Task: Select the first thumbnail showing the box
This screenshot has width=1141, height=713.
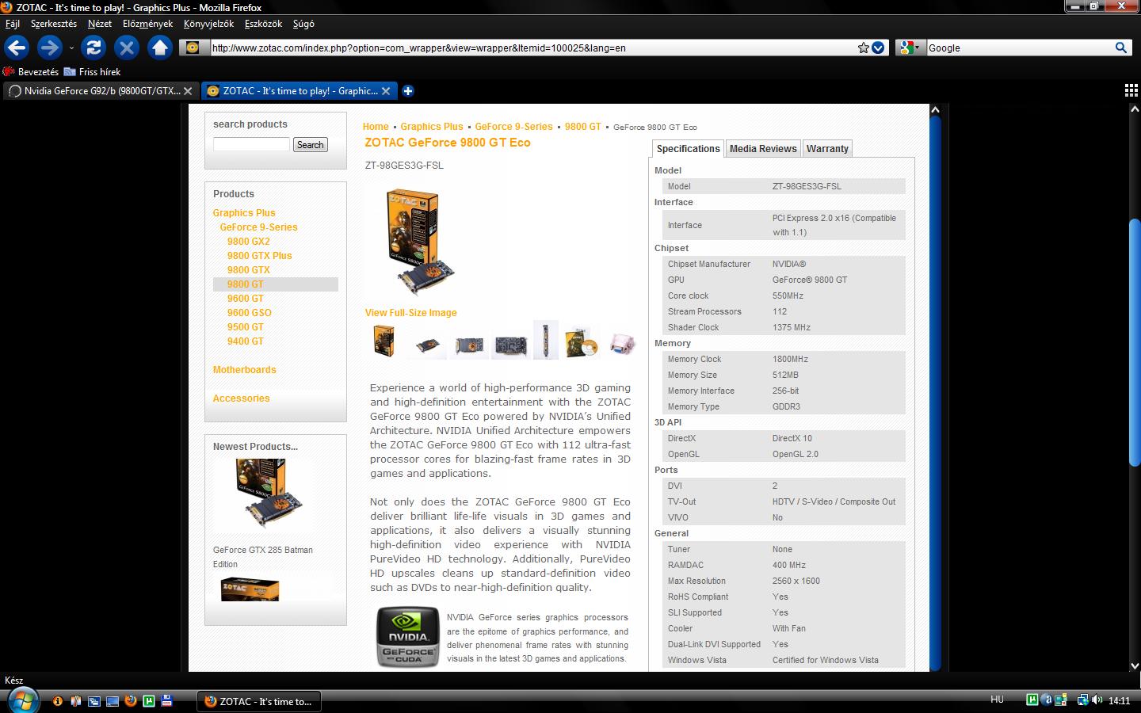Action: click(384, 341)
